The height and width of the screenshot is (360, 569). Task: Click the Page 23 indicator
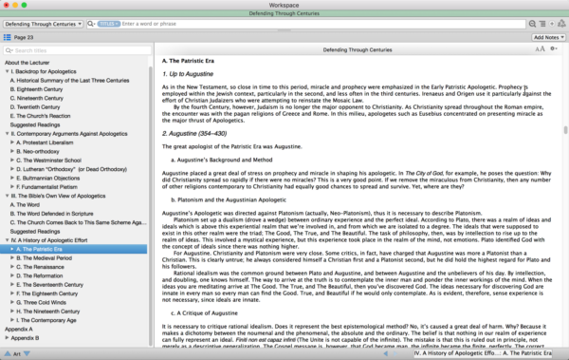[x=24, y=37]
